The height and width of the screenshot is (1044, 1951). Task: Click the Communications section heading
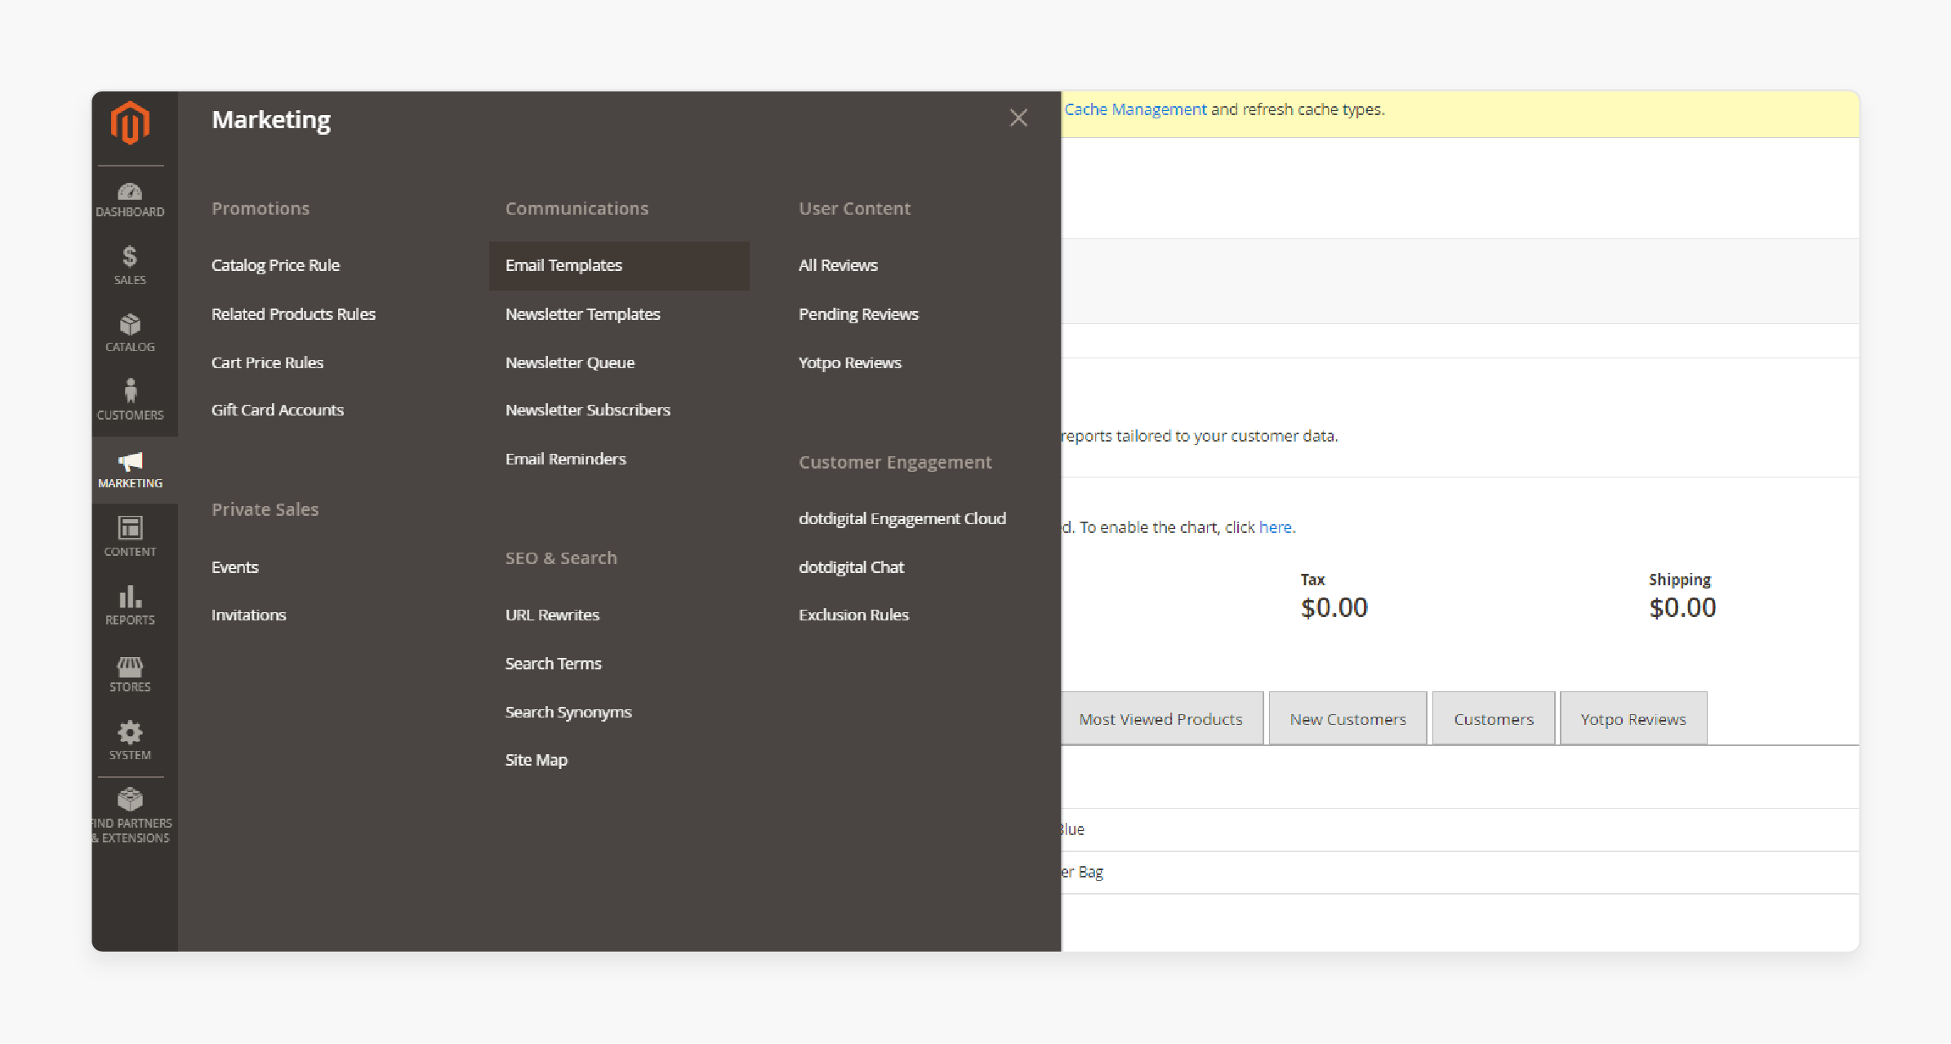pyautogui.click(x=577, y=208)
